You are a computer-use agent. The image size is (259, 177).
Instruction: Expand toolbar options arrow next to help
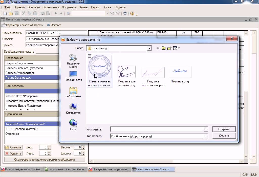coord(137,15)
